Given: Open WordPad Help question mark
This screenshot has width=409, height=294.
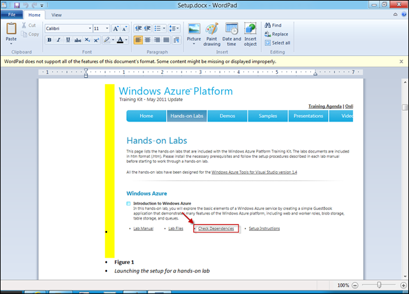Looking at the screenshot, I should click(405, 15).
